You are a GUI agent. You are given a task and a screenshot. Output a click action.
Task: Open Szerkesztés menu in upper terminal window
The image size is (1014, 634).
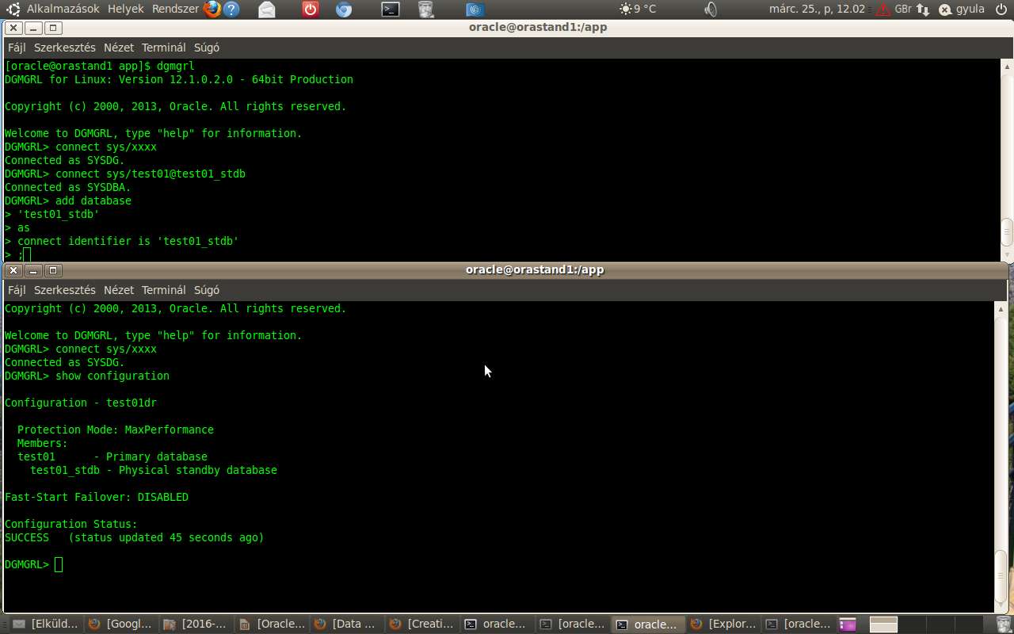(x=64, y=48)
